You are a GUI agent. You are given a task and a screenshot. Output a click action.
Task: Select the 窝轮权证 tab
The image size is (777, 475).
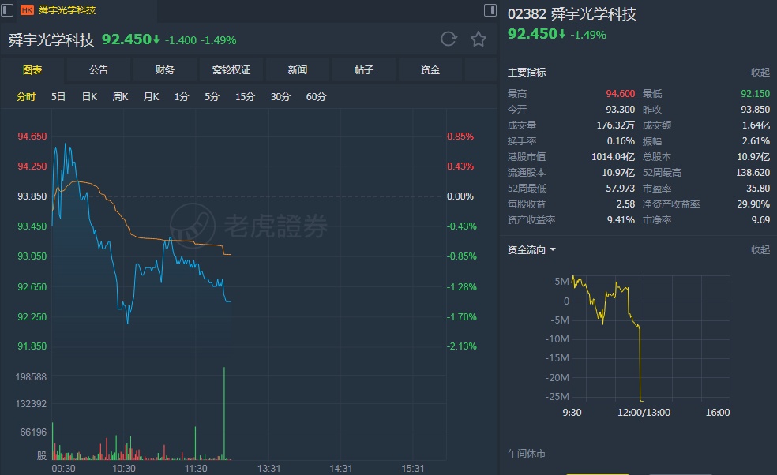pyautogui.click(x=231, y=70)
